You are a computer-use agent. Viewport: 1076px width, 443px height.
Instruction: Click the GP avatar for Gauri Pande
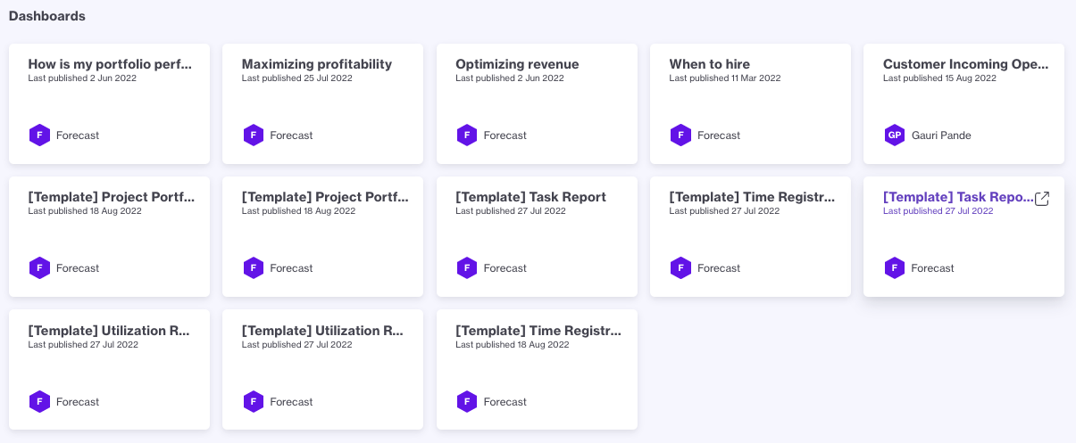[x=895, y=135]
